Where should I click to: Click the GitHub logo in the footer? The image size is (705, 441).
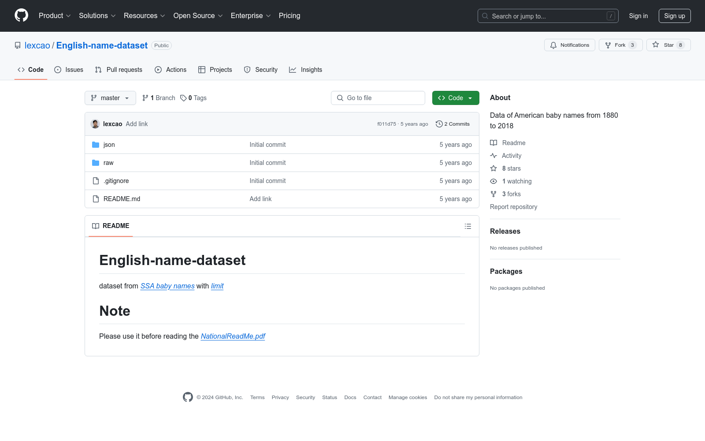pyautogui.click(x=188, y=397)
